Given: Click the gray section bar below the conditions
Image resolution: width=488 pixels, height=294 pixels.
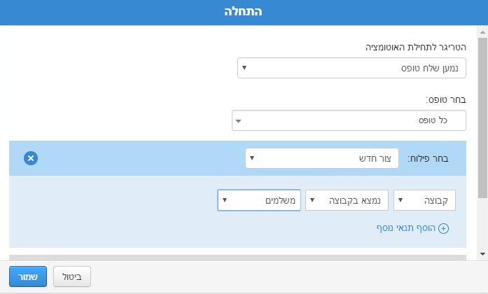Looking at the screenshot, I should 237,258.
